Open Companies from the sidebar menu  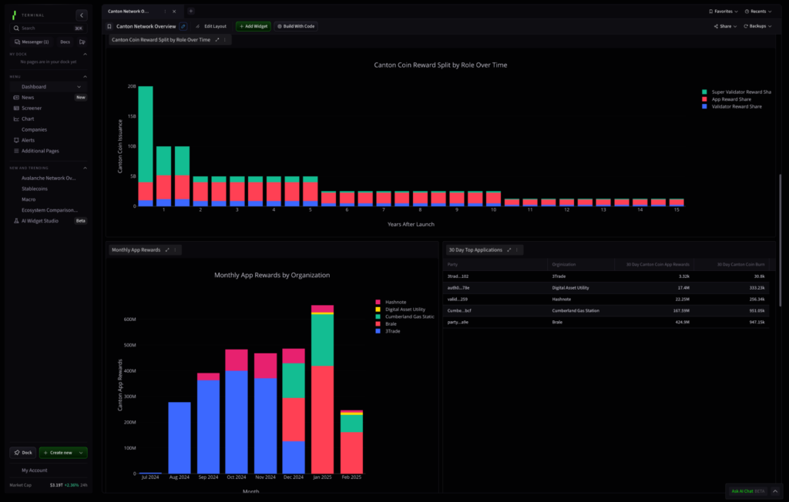pos(34,130)
